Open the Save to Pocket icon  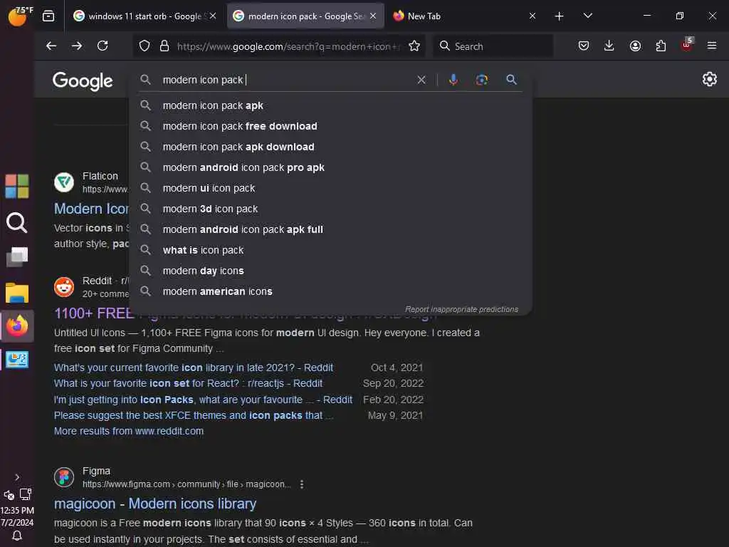584,46
